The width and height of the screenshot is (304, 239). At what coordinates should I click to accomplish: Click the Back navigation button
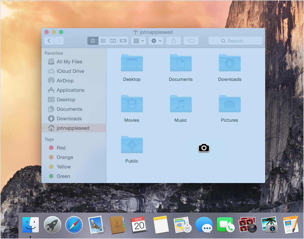49,41
